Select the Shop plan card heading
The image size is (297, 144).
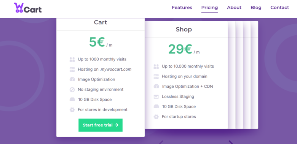[x=184, y=30]
